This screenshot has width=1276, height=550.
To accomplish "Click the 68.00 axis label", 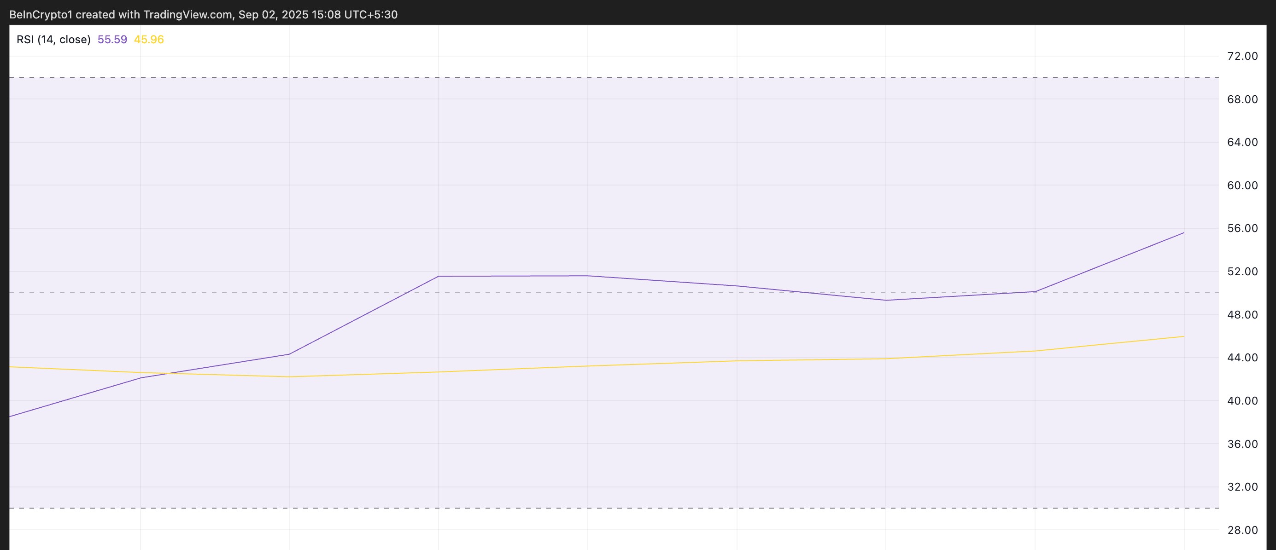I will (1242, 99).
